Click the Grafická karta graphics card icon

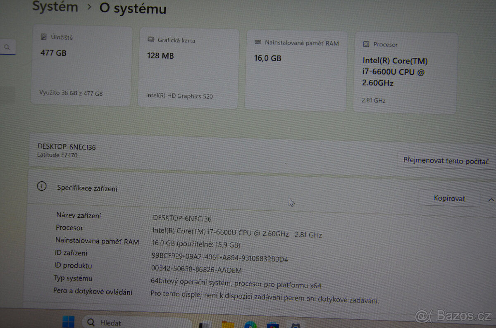(x=150, y=40)
